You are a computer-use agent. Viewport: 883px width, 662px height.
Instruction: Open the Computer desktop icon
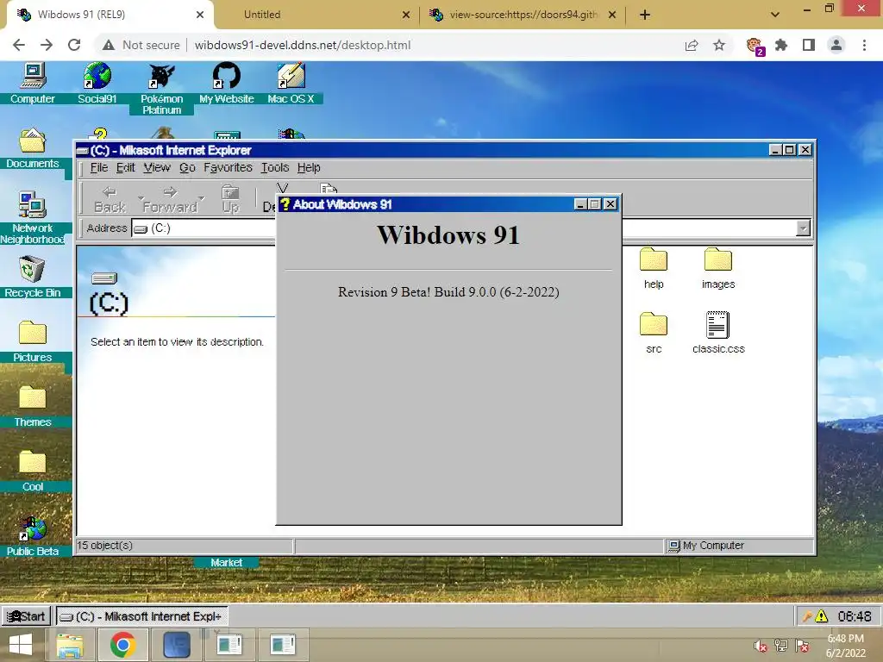(x=33, y=76)
